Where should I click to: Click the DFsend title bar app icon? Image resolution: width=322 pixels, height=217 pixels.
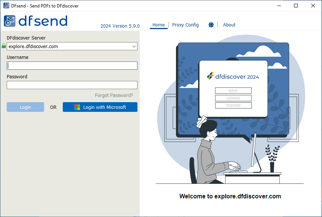pyautogui.click(x=6, y=6)
